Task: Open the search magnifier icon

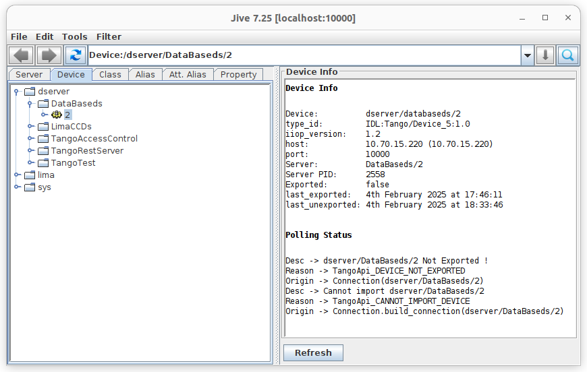Action: click(567, 55)
